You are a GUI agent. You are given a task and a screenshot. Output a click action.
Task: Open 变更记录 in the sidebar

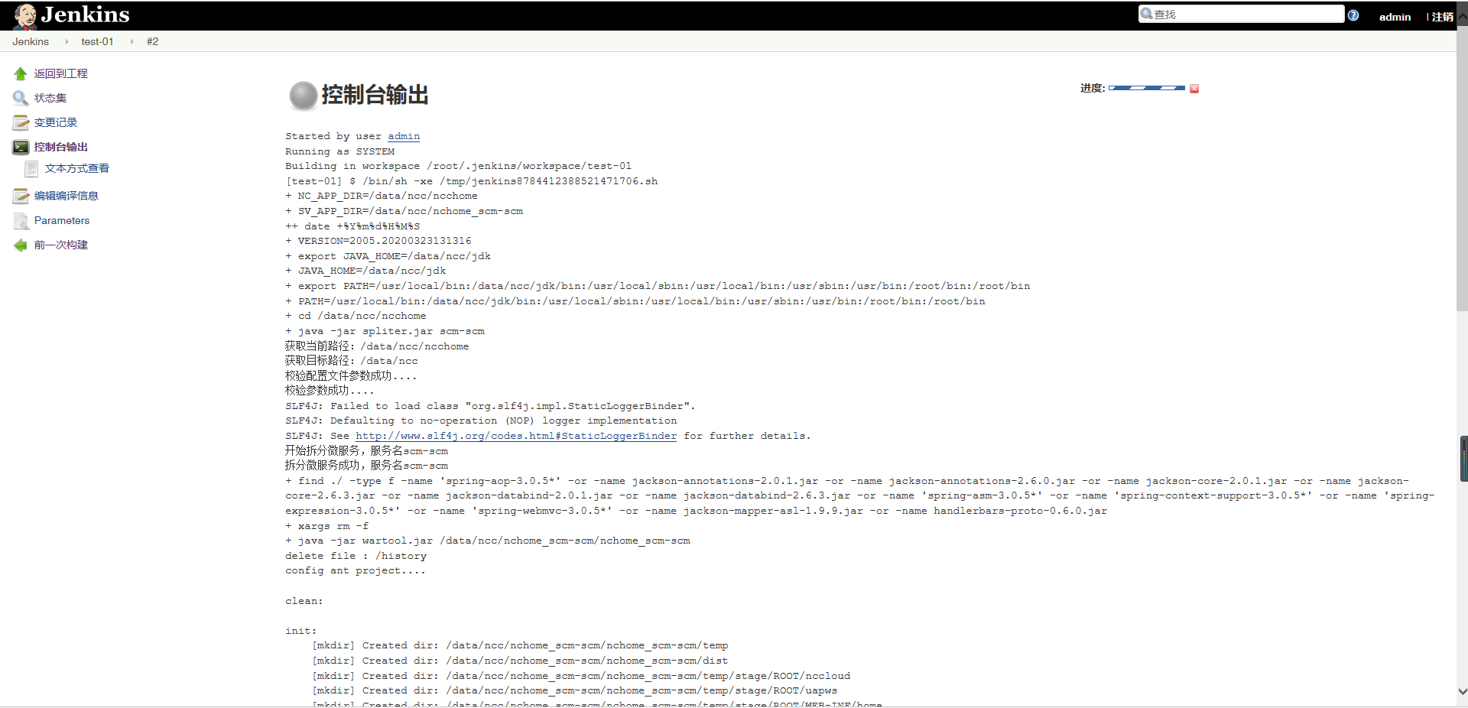[56, 122]
